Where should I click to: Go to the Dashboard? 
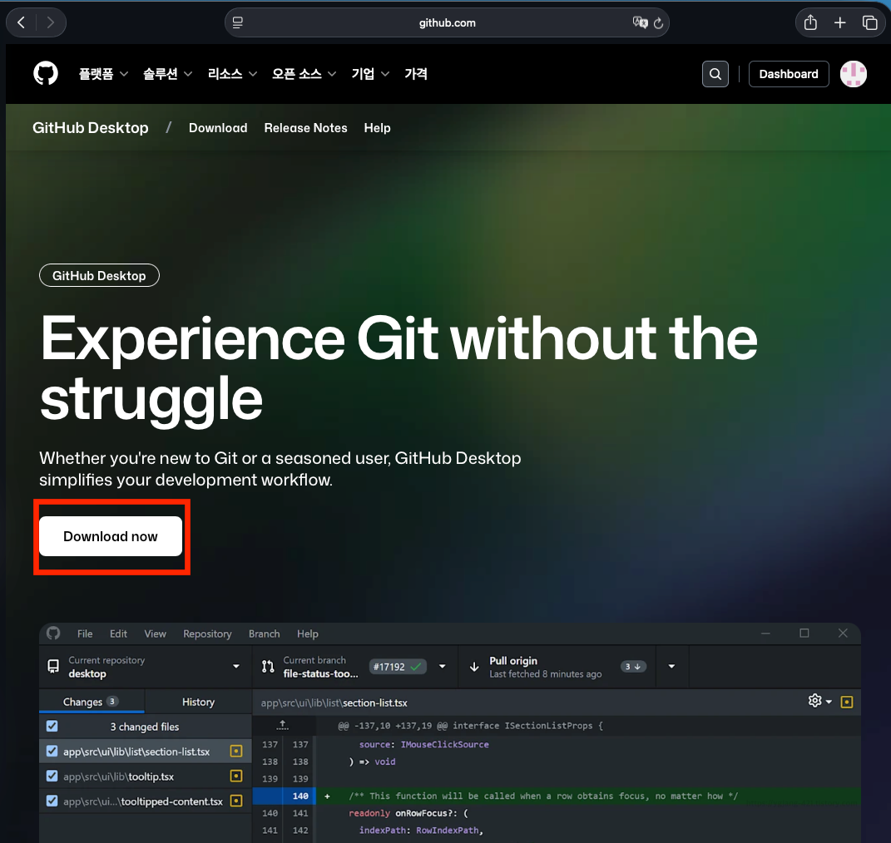[x=789, y=74]
